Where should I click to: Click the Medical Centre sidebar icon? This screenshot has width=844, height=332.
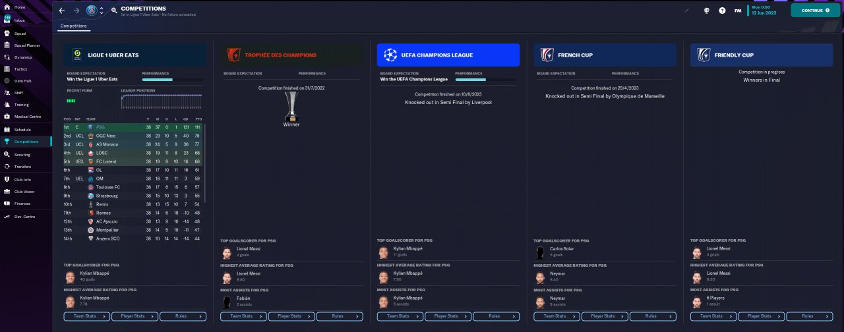(7, 117)
